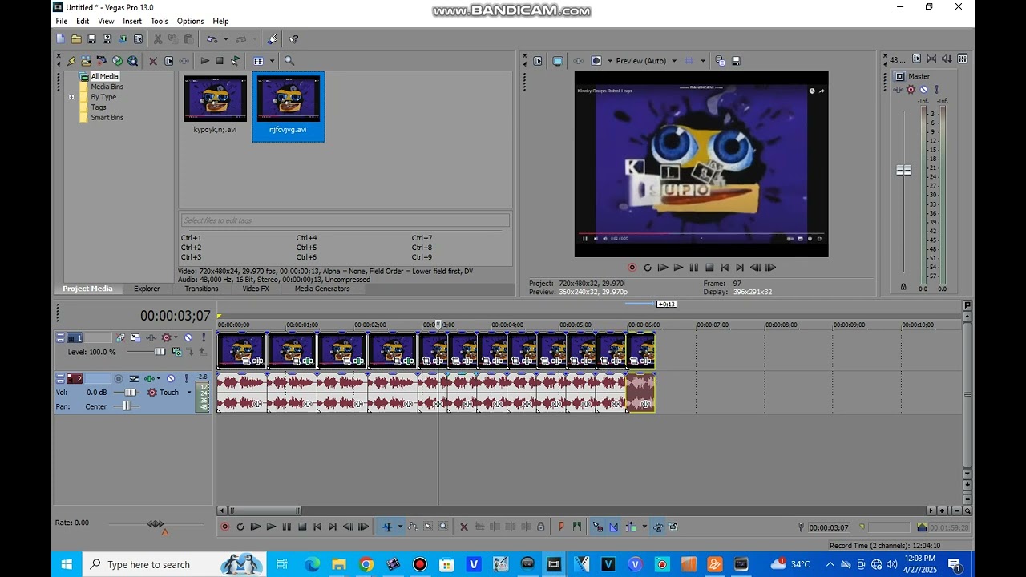The height and width of the screenshot is (577, 1026).
Task: Select the Smart Bins folder
Action: coord(107,117)
